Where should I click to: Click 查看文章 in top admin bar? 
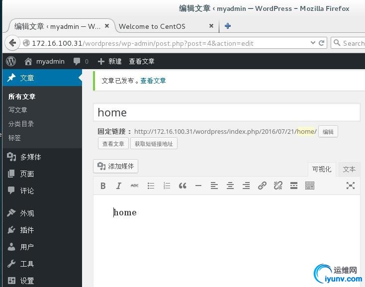click(x=142, y=62)
